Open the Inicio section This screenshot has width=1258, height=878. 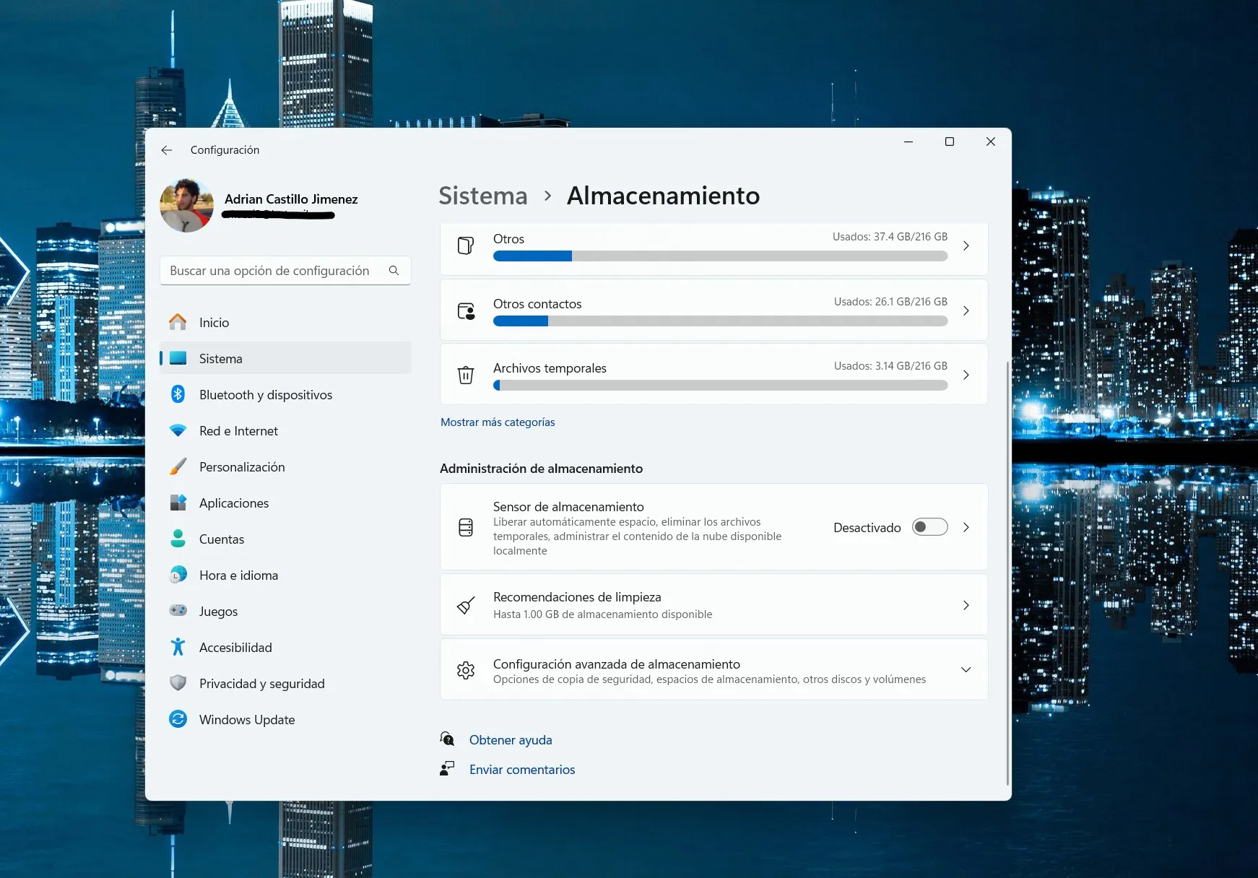click(285, 322)
